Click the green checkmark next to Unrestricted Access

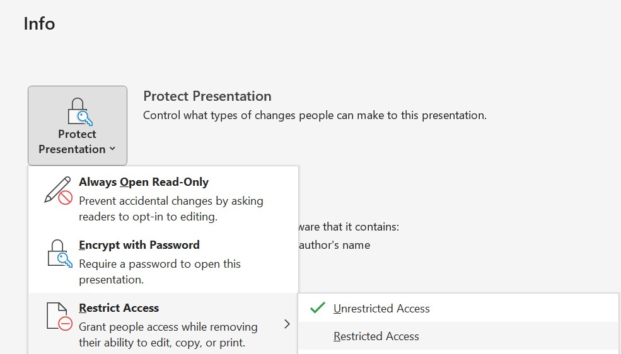(x=318, y=307)
